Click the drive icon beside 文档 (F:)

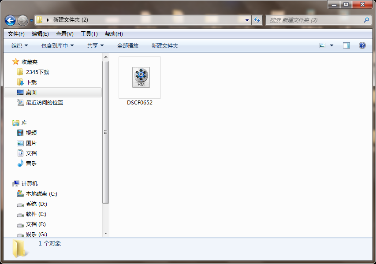(x=20, y=225)
